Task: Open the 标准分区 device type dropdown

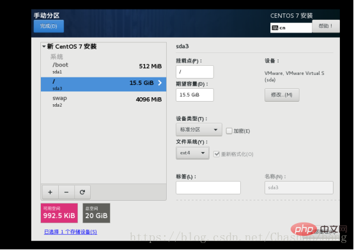Action: [x=199, y=130]
